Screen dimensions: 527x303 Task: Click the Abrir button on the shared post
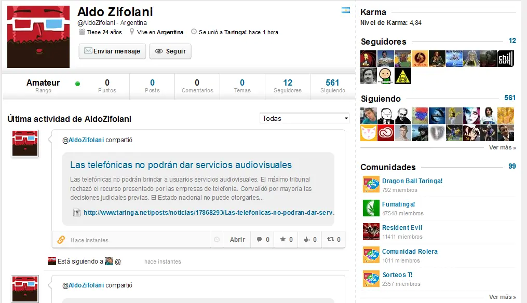pos(237,240)
